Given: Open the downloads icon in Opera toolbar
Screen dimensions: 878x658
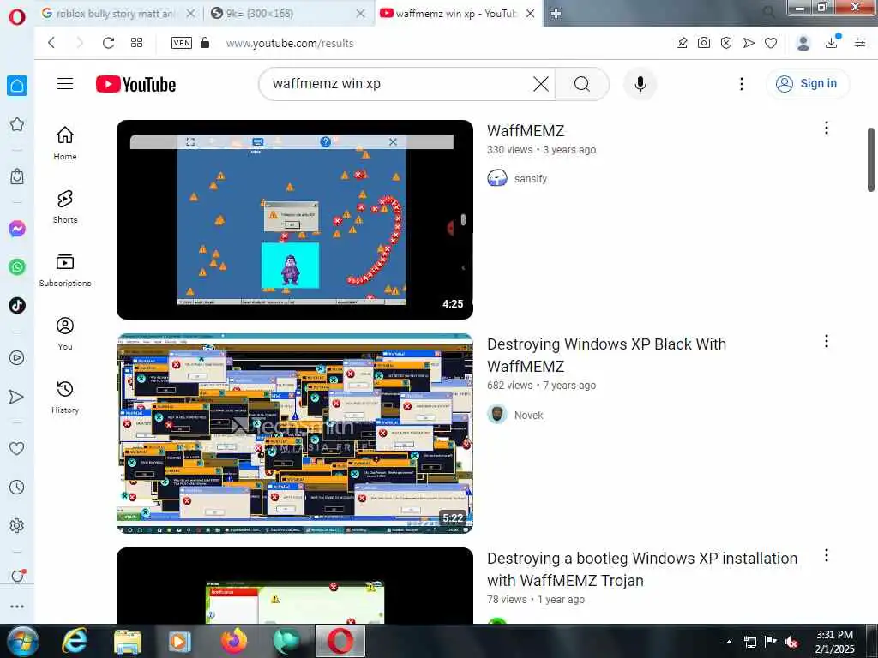Looking at the screenshot, I should [x=832, y=42].
